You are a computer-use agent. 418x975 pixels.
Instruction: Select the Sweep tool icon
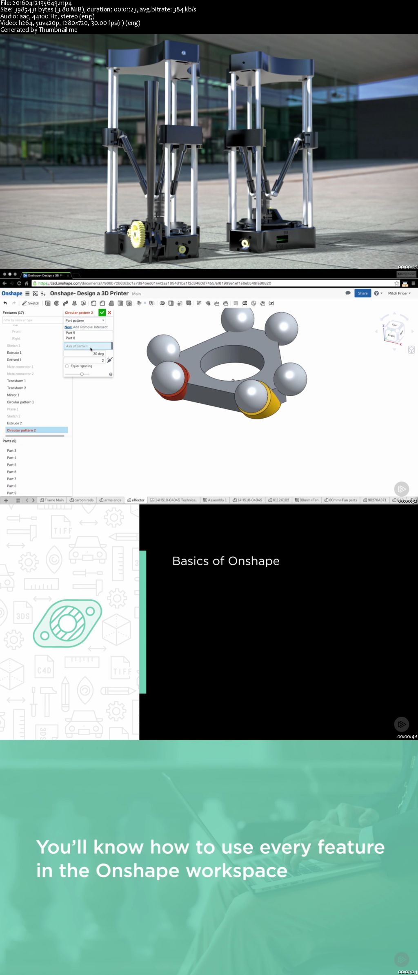pyautogui.click(x=65, y=303)
